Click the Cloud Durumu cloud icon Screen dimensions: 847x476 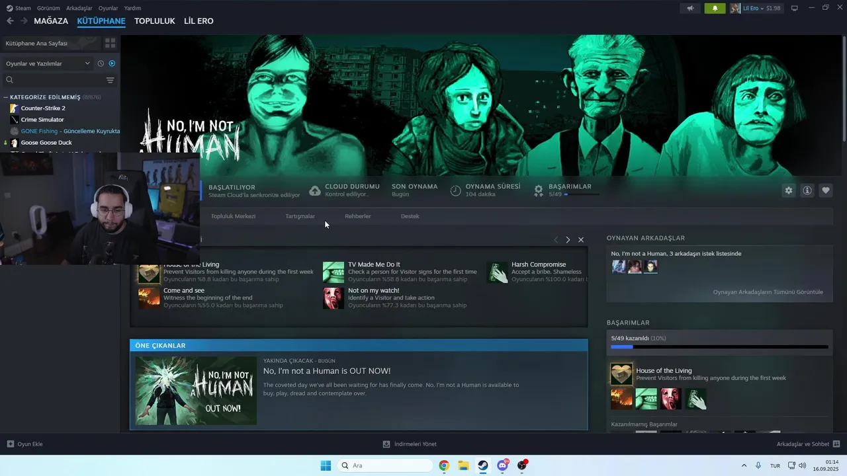[315, 190]
